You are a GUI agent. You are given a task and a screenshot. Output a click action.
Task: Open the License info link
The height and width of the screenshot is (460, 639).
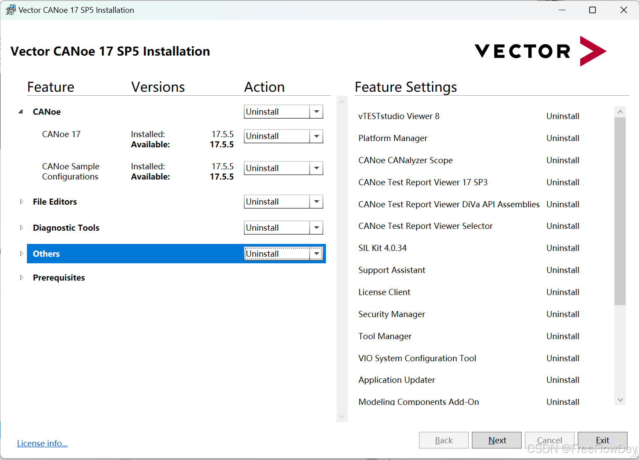42,443
